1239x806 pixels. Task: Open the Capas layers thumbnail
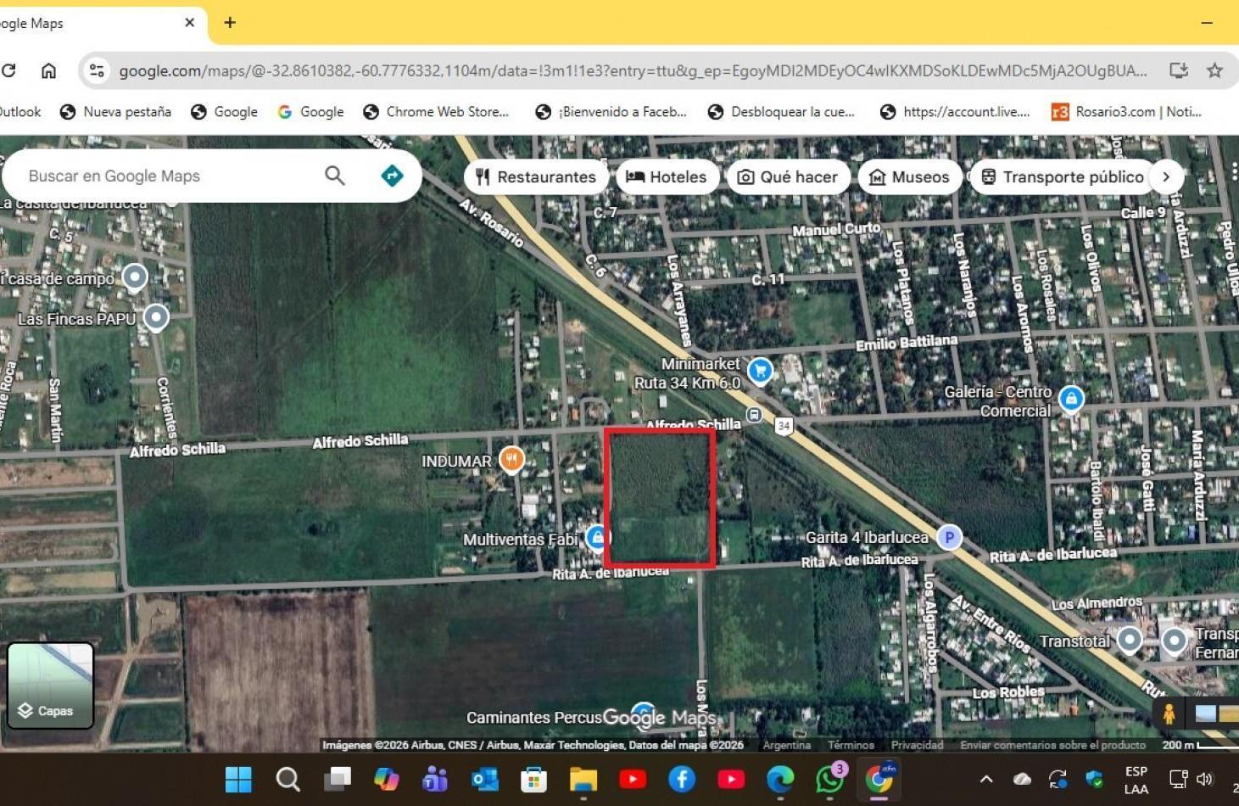pos(50,686)
